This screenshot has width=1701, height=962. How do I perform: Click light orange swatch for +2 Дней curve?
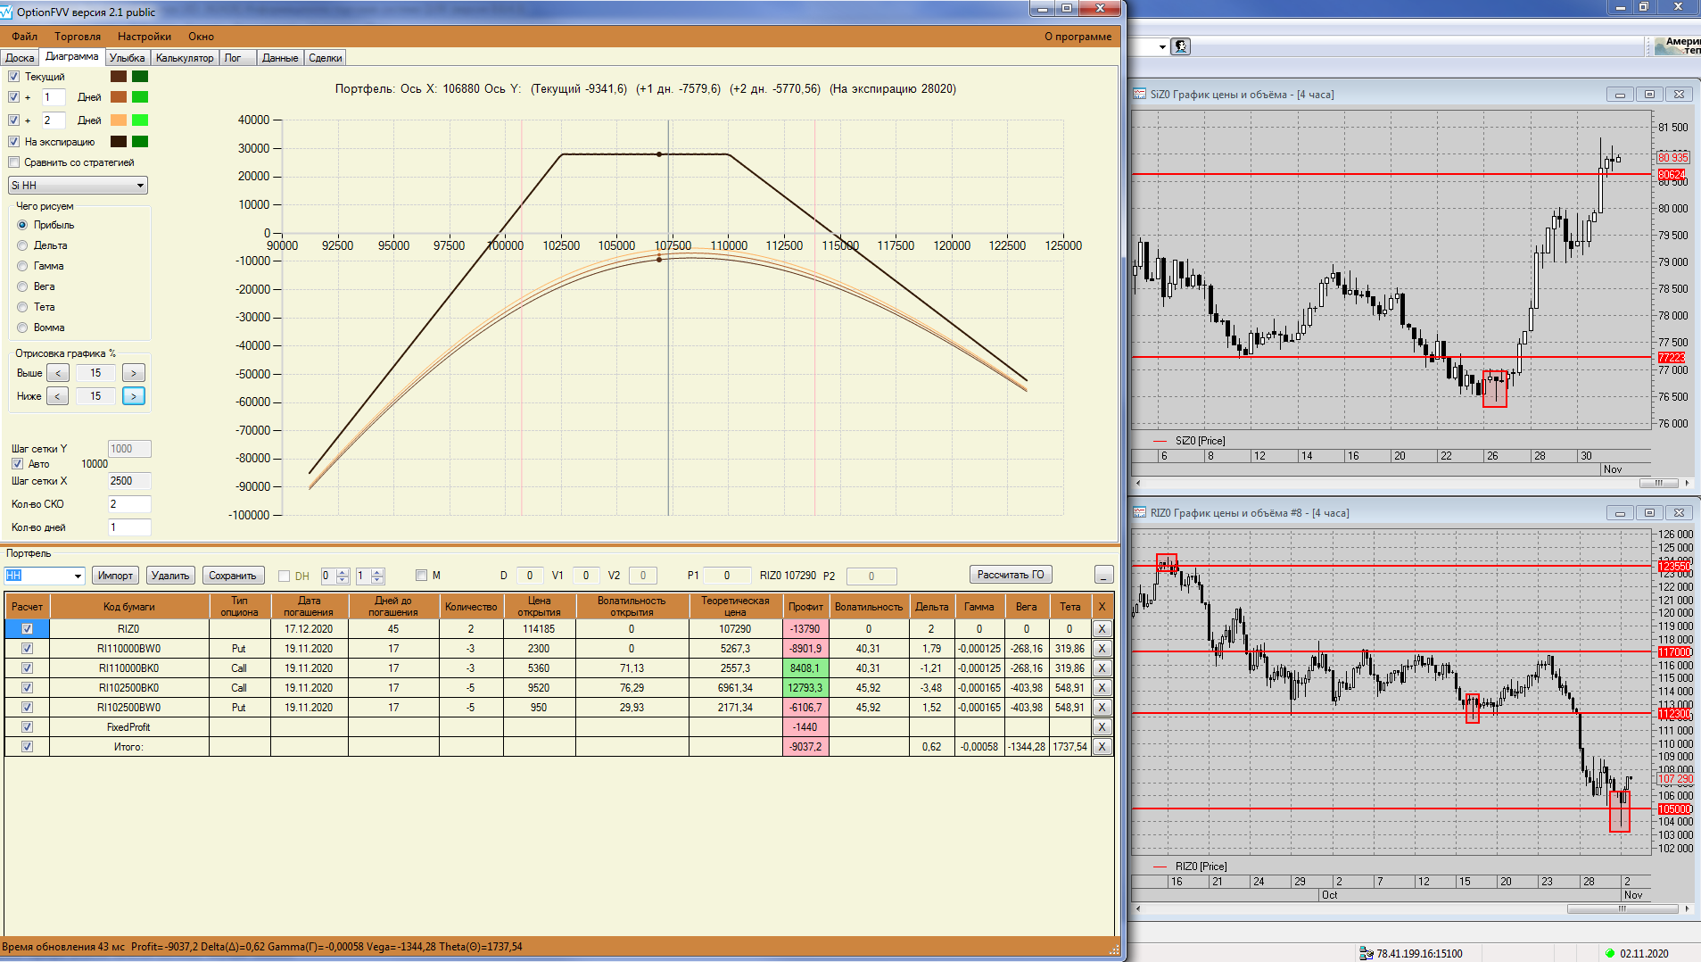pyautogui.click(x=119, y=120)
